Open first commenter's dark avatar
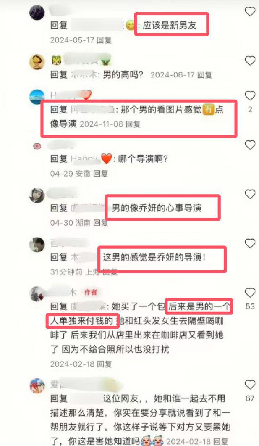This screenshot has height=446, width=259. pos(37,13)
